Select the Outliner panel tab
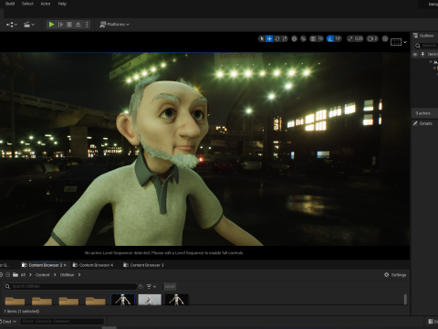 [423, 36]
